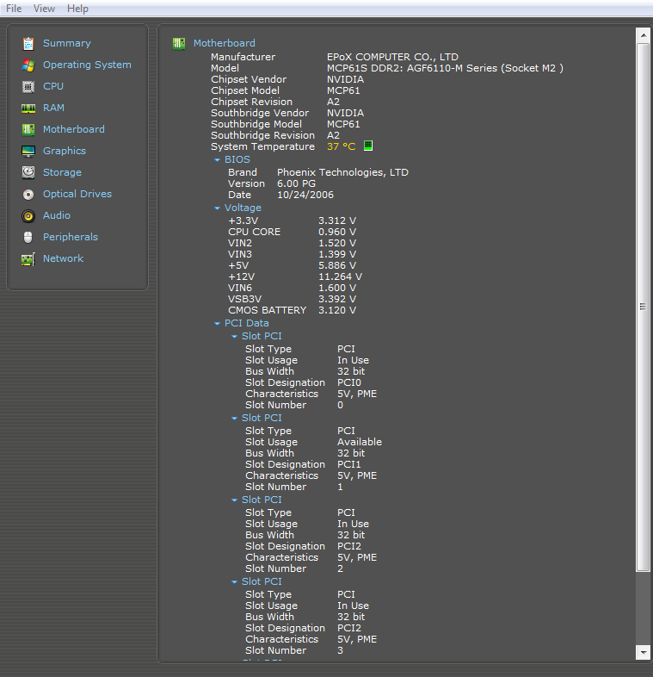Click the Graphics monitor icon
Screen dimensions: 653x677
28,151
